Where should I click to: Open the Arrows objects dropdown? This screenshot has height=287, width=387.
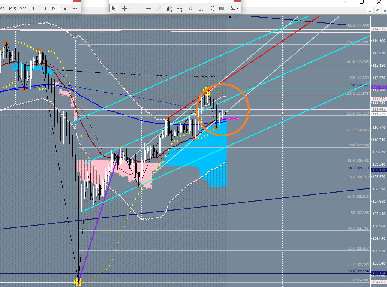pos(234,8)
